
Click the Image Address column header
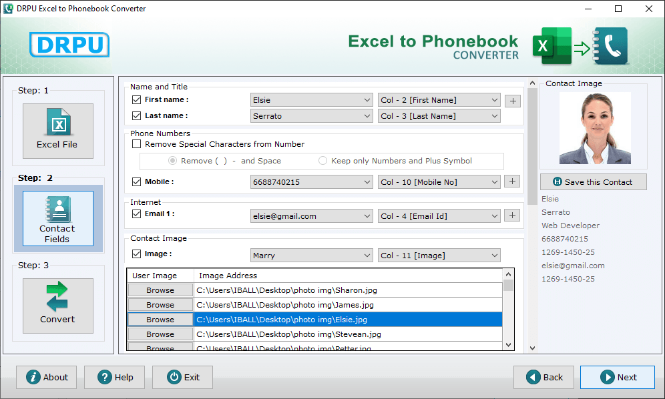[349, 276]
